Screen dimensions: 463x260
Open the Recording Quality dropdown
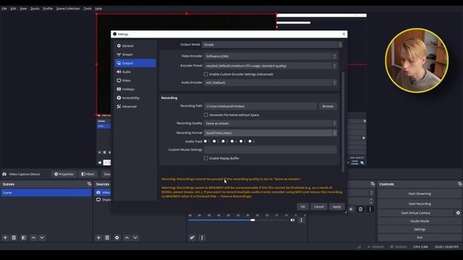(x=270, y=123)
